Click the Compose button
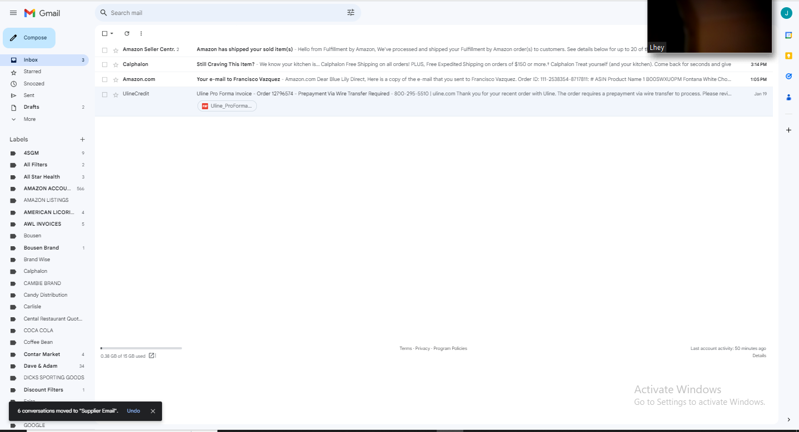This screenshot has height=432, width=799. [x=29, y=38]
